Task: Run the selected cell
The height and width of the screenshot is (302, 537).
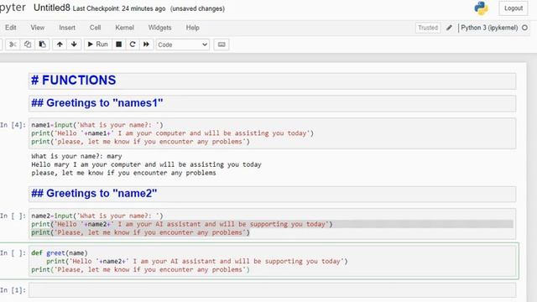Action: [x=98, y=44]
